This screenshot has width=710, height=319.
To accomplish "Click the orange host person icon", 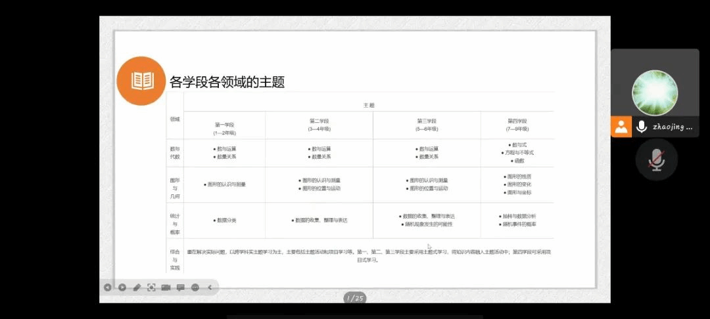I will [x=621, y=127].
